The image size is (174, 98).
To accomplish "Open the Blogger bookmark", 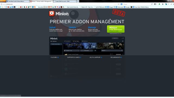I will 110,7.
